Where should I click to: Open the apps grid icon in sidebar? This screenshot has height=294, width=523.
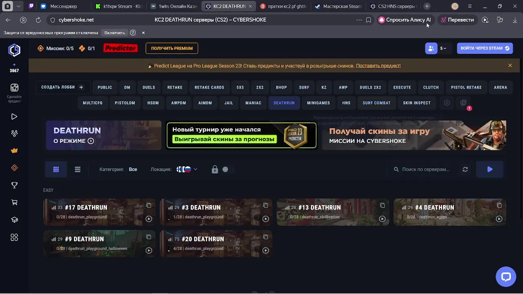[x=14, y=237]
